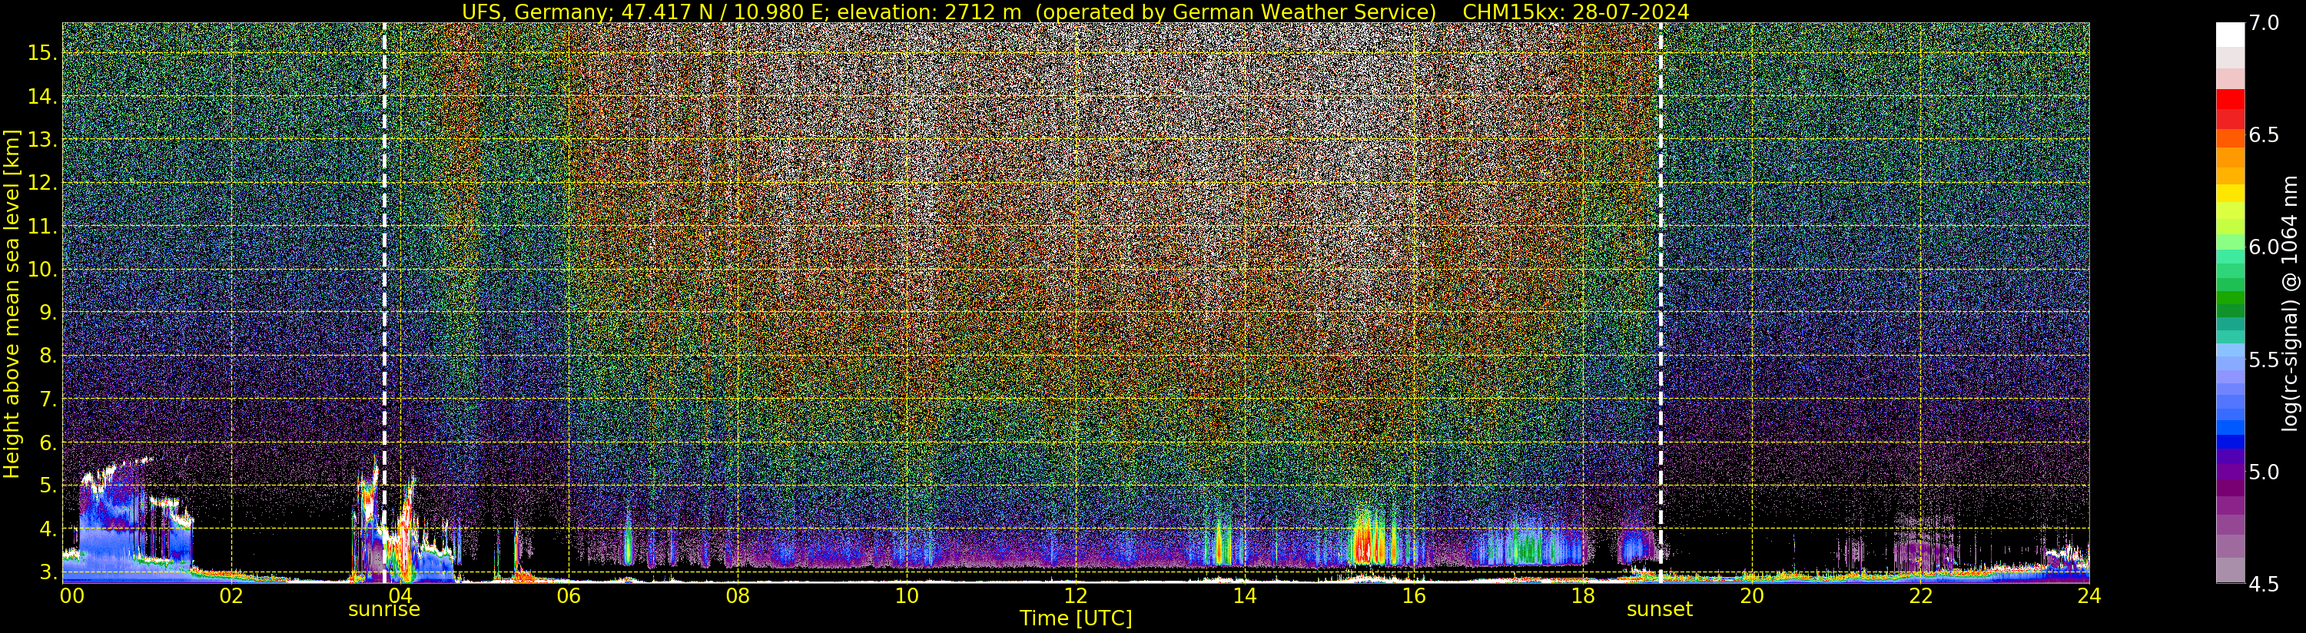The image size is (2306, 633).
Task: Click the '5.0' colorbar value
Action: point(2264,472)
